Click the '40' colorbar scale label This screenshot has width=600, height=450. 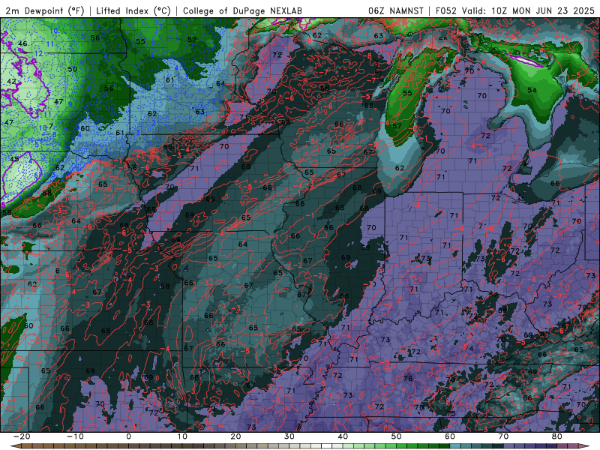click(343, 436)
